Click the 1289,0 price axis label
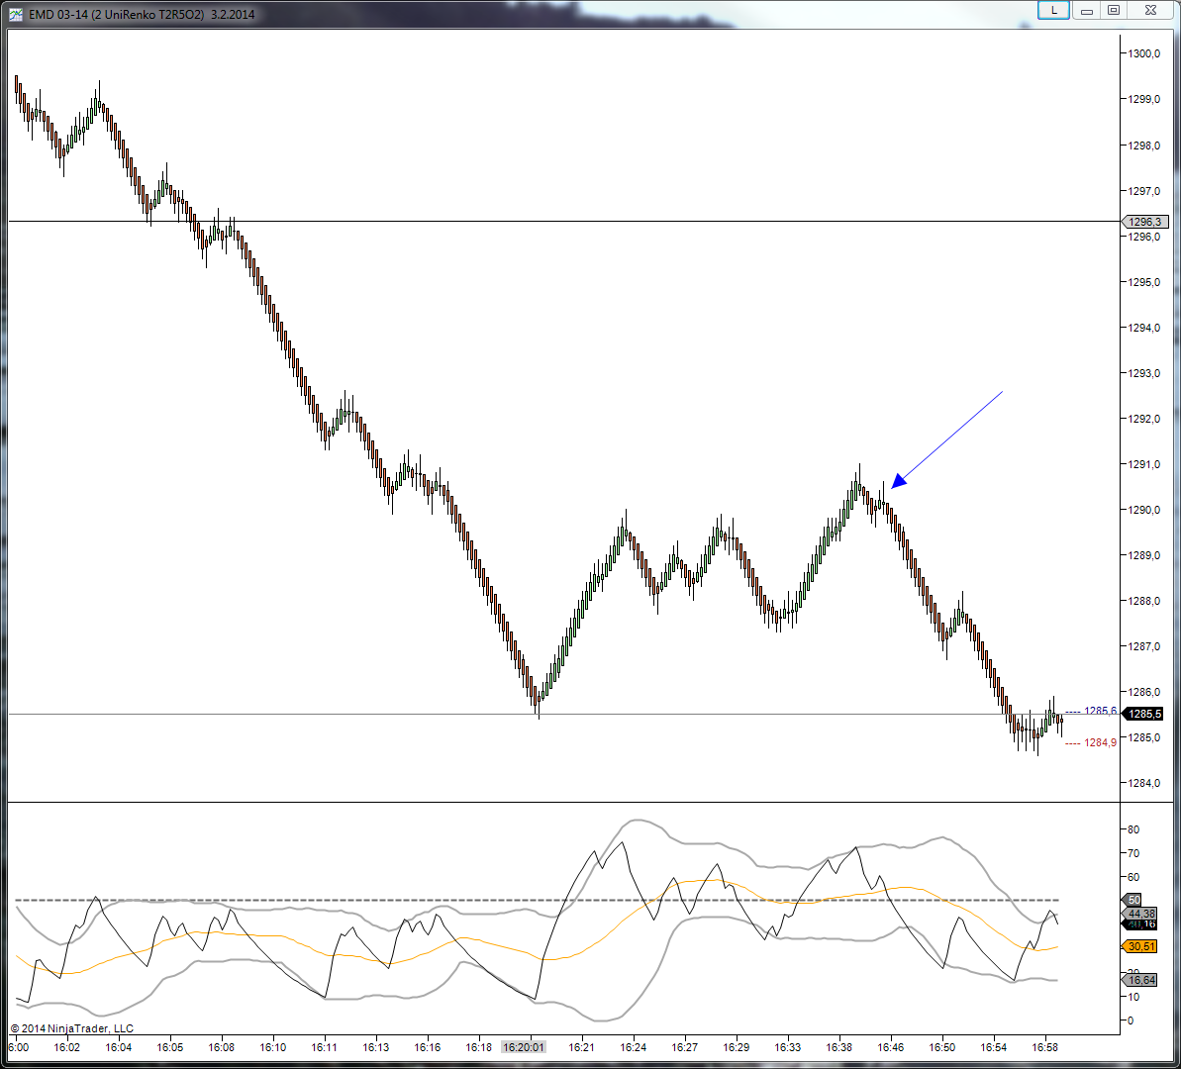This screenshot has height=1069, width=1181. tap(1144, 555)
